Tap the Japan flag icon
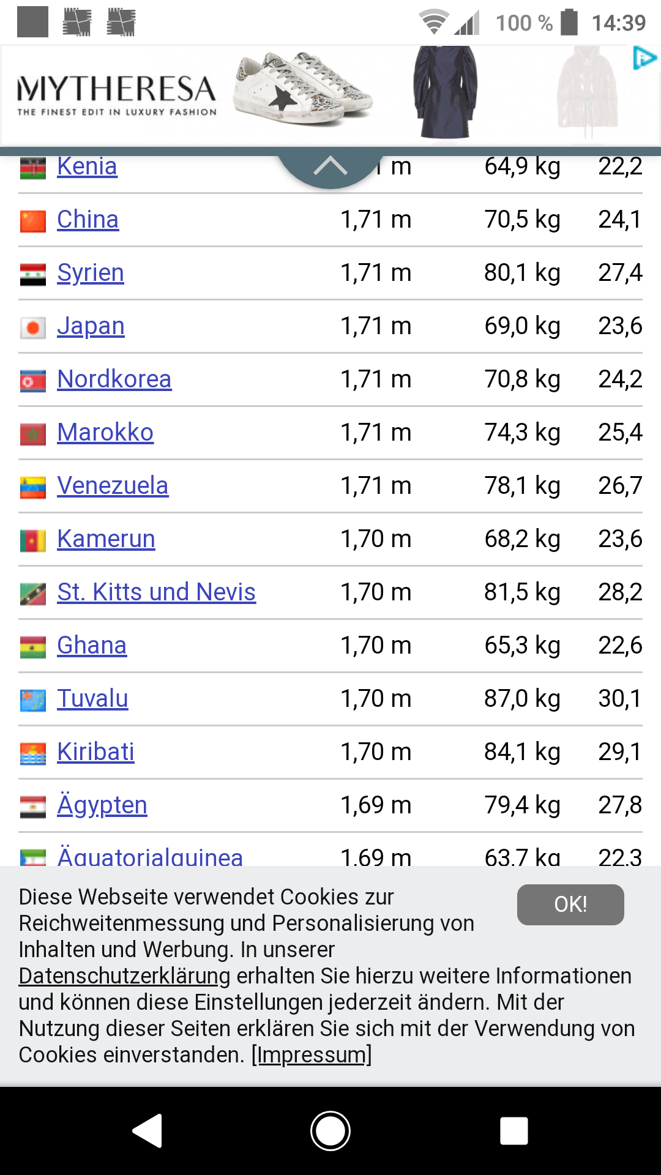 tap(33, 327)
